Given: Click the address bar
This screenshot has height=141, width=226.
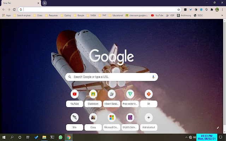Looking at the screenshot, I should (x=100, y=10).
